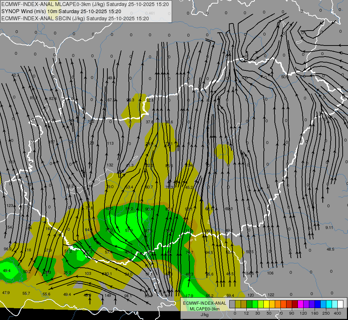Click the map value 106
This screenshot has height=320, width=348.
(x=270, y=273)
